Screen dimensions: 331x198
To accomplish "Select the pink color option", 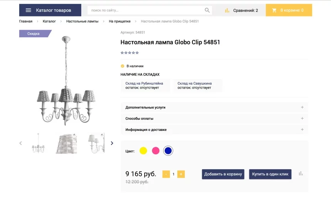I will tap(155, 151).
